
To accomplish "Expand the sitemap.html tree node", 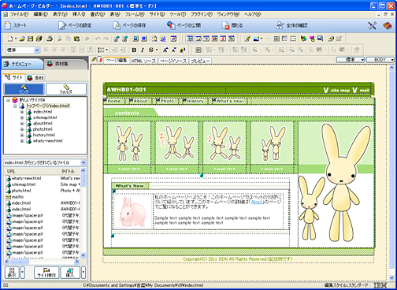I will point(22,117).
